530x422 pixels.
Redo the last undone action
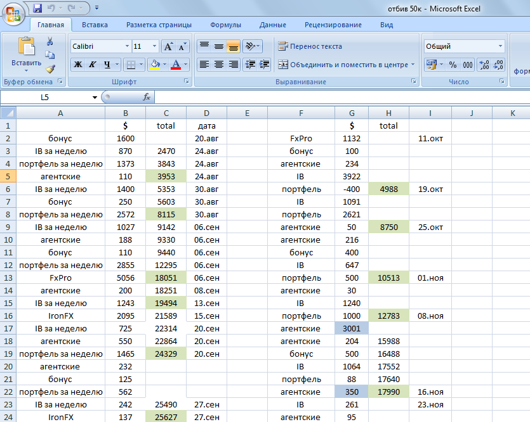(x=71, y=8)
